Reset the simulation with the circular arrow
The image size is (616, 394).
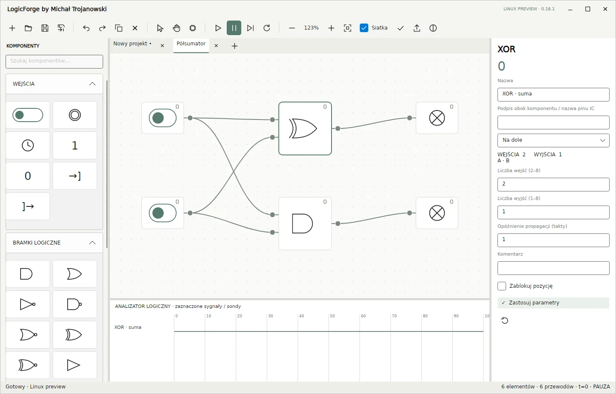point(267,28)
